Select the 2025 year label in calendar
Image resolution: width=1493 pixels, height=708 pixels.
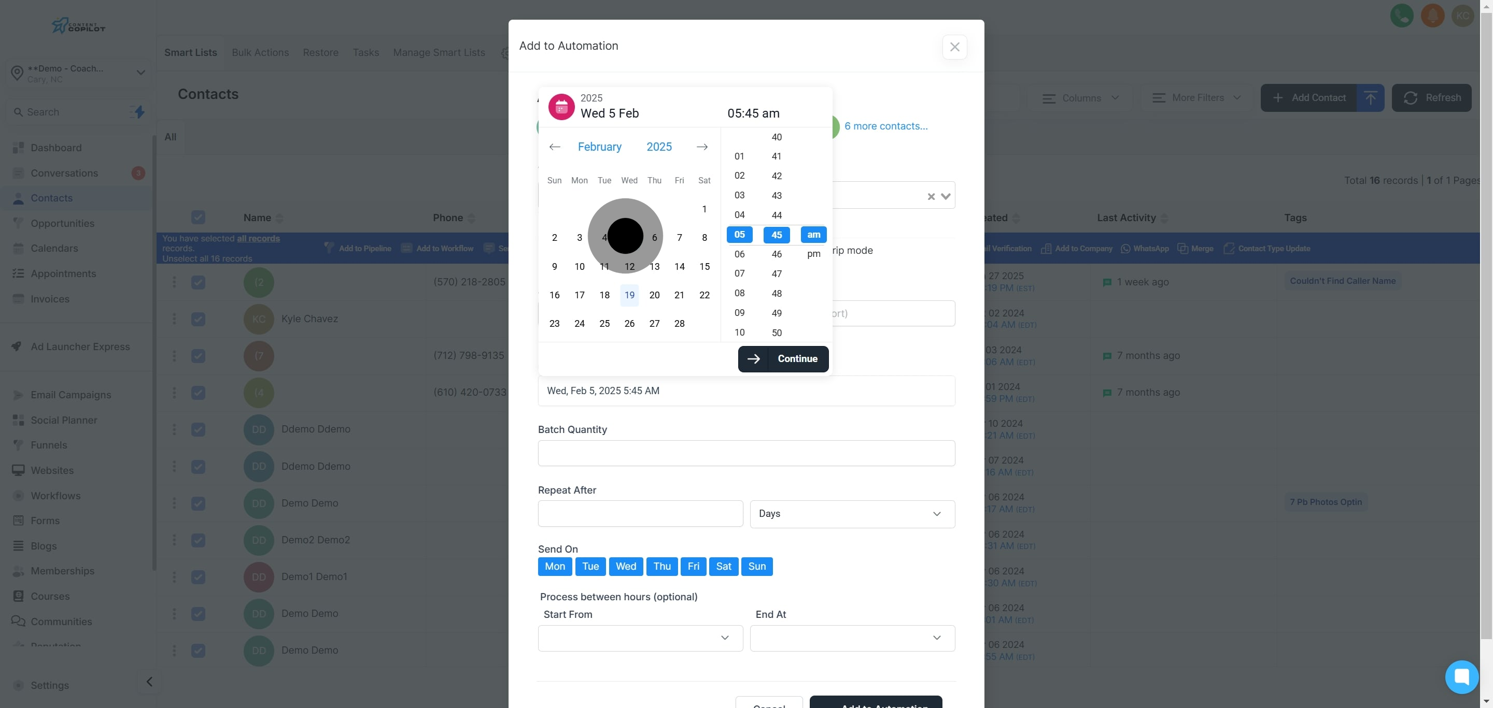[x=659, y=147]
